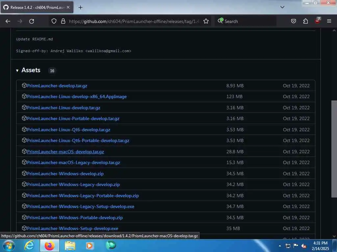Click the package icon beside Linux-Portable-develop.tar.gz
The height and width of the screenshot is (252, 337).
[x=24, y=118]
